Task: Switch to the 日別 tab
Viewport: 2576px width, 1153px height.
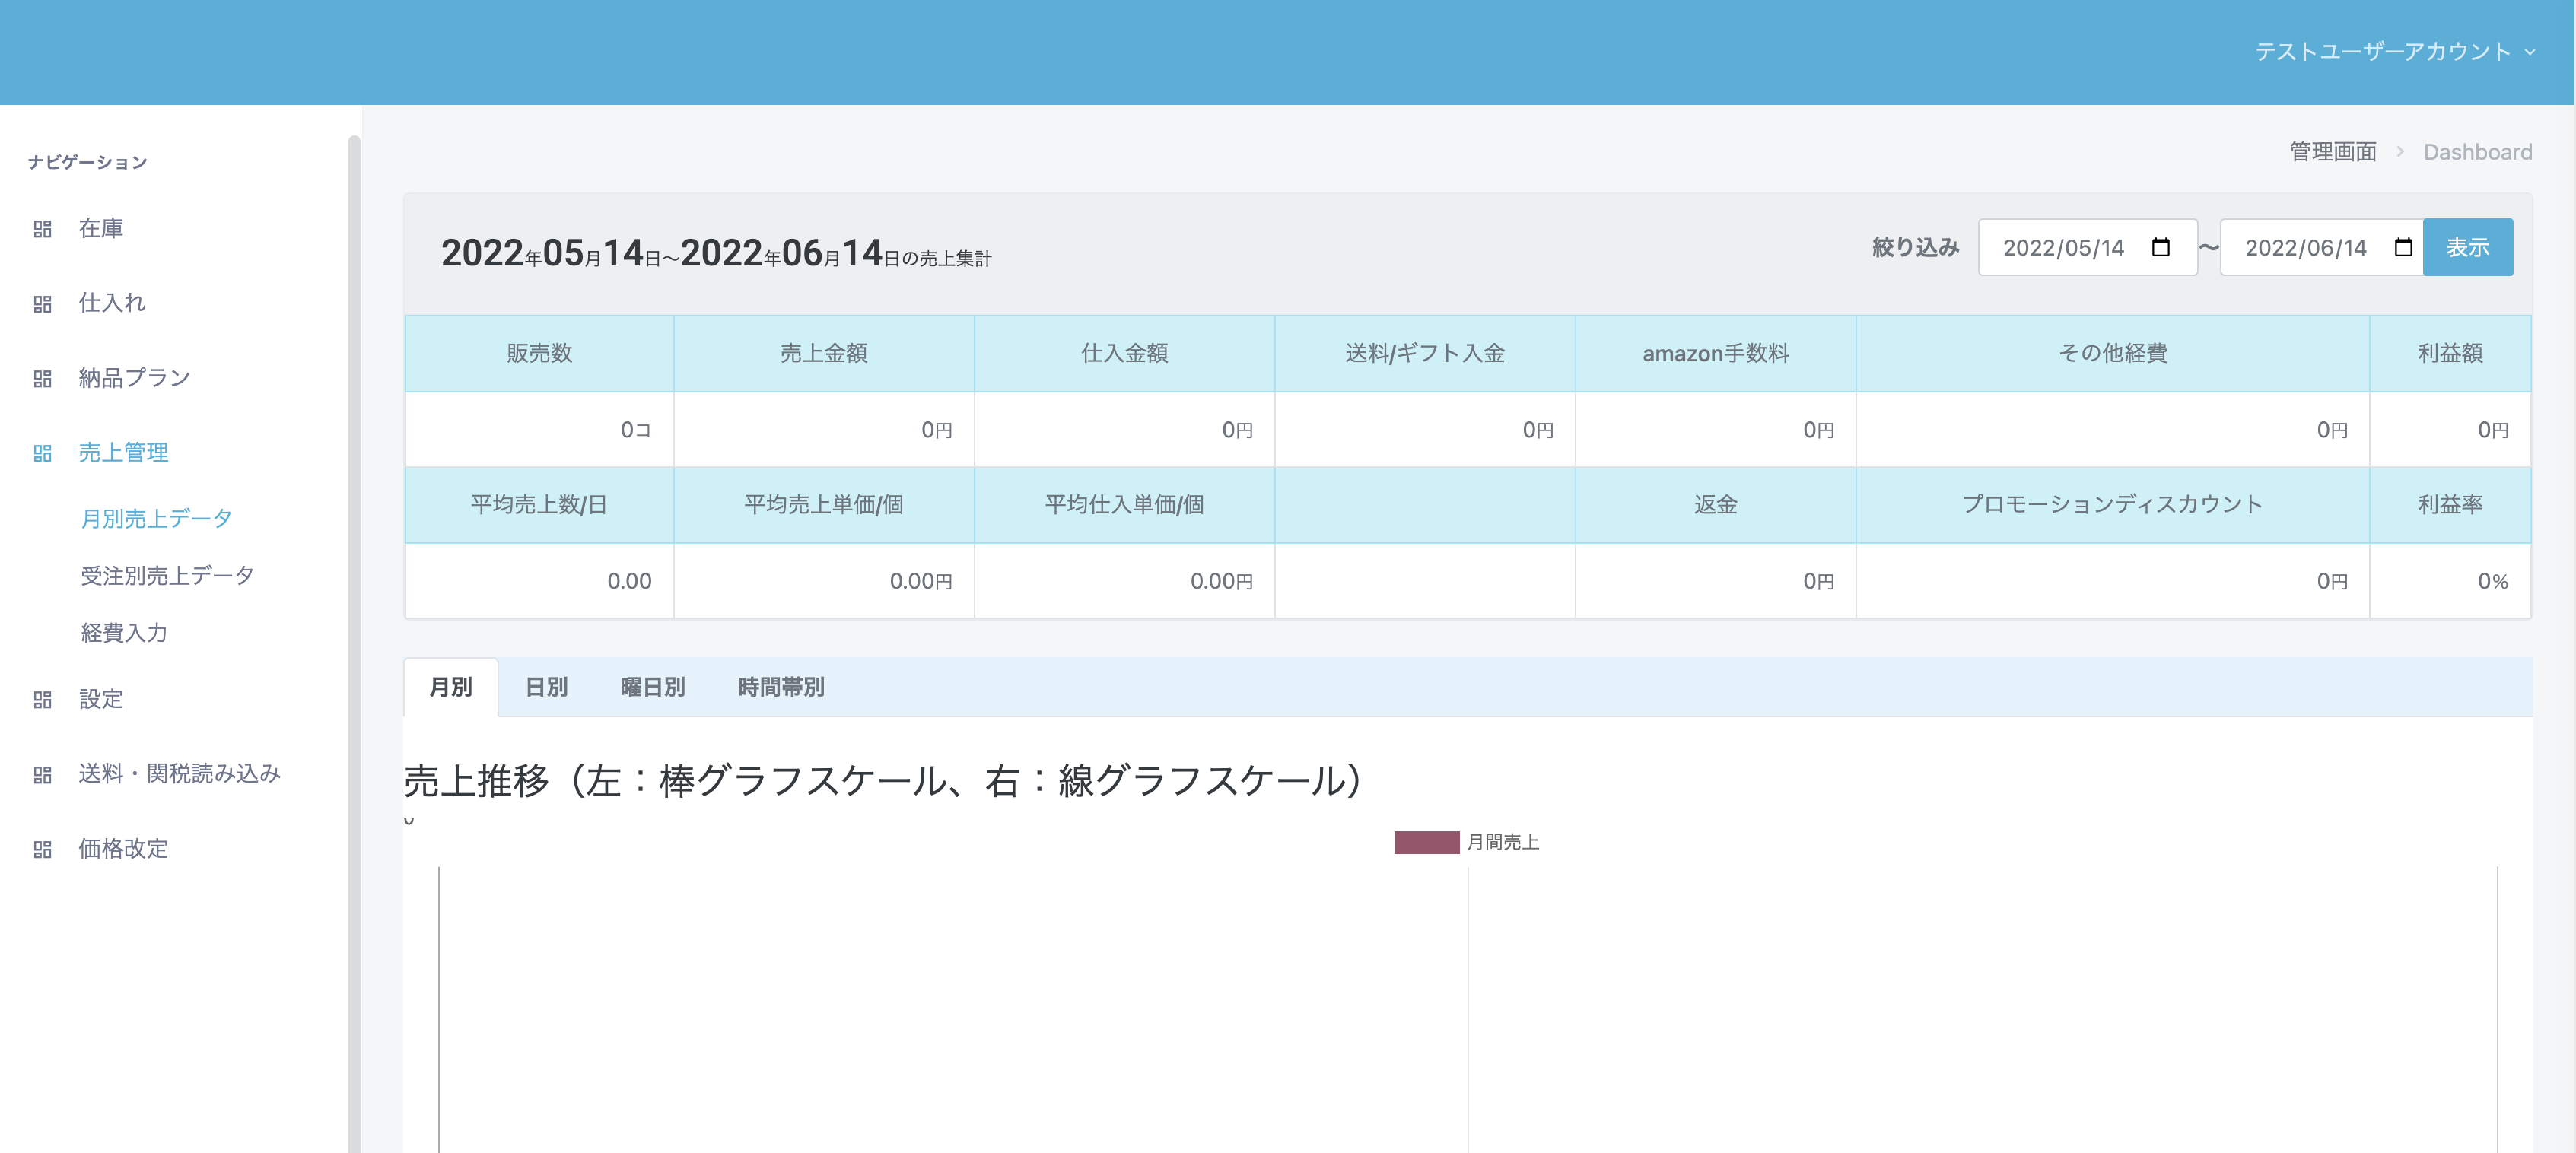Action: point(546,687)
